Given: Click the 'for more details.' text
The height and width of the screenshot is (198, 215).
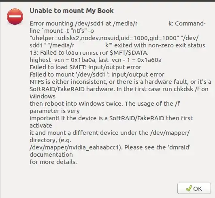Looking at the screenshot, I should click(x=53, y=162).
